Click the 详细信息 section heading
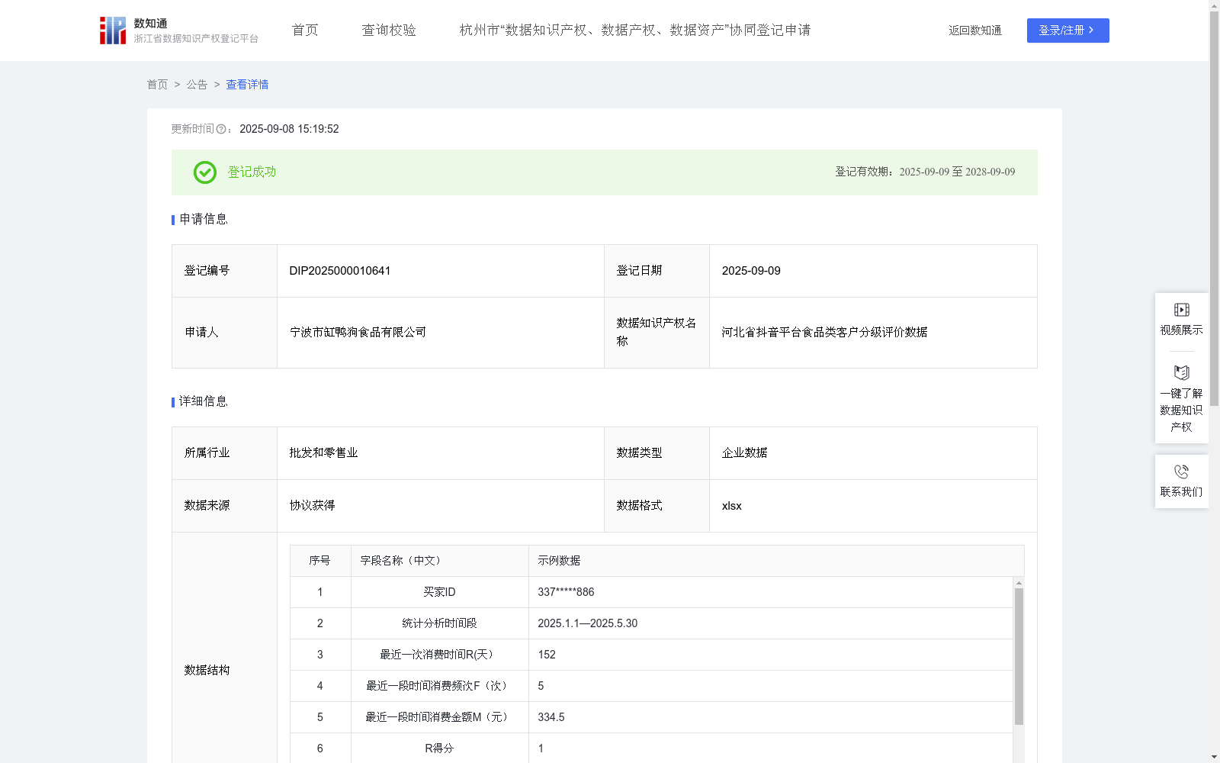This screenshot has width=1220, height=763. (204, 401)
